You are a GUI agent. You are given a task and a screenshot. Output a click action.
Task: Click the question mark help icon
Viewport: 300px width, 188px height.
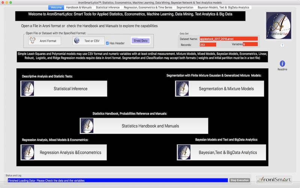[282, 45]
